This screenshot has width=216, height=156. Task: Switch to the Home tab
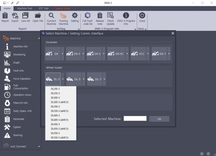pyautogui.click(x=7, y=8)
